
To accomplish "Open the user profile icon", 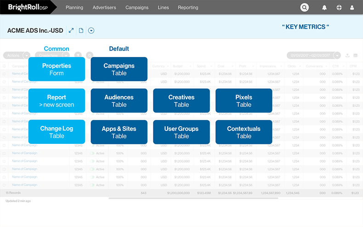I will 352,8.
